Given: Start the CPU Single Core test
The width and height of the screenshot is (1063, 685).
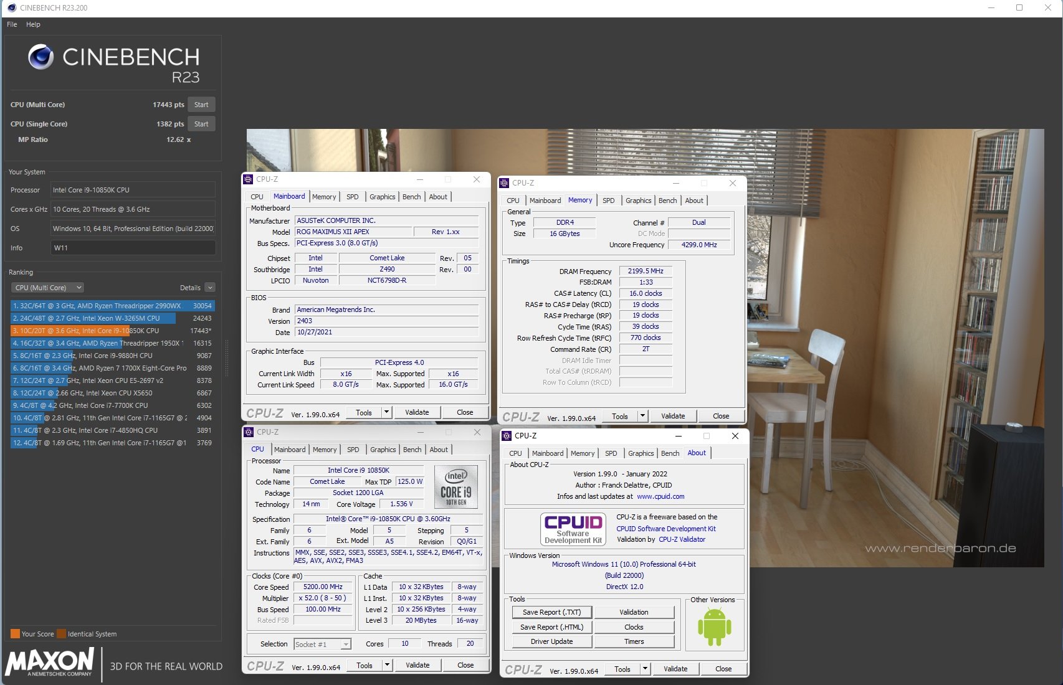Looking at the screenshot, I should point(201,124).
